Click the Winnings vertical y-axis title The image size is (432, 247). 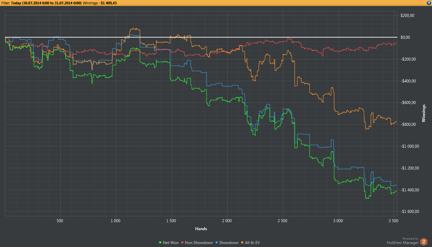(423, 113)
